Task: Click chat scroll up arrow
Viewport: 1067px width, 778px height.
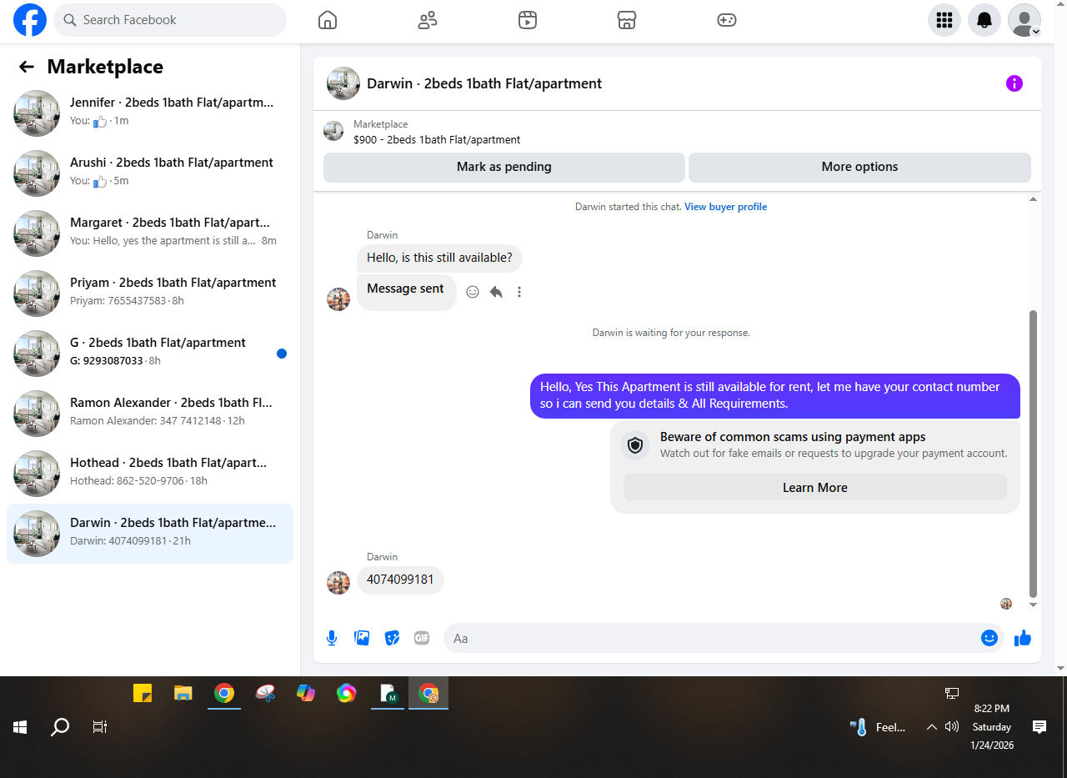Action: (x=1034, y=199)
